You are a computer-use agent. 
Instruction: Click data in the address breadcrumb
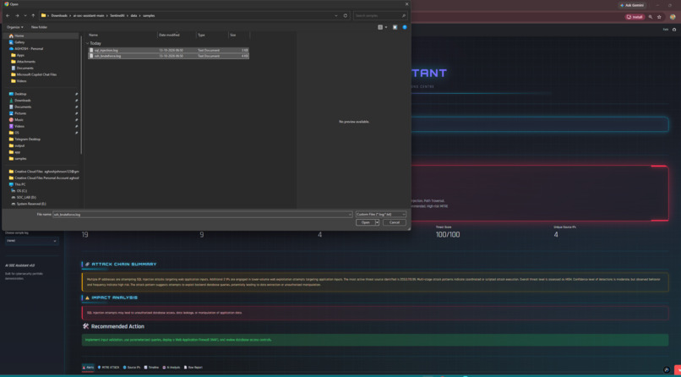point(133,15)
